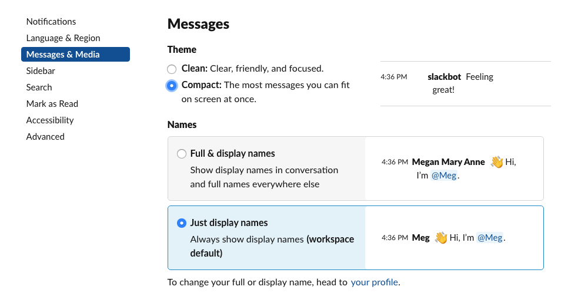This screenshot has width=588, height=300.
Task: Click the 'Feeling great!' preview message
Action: (463, 83)
